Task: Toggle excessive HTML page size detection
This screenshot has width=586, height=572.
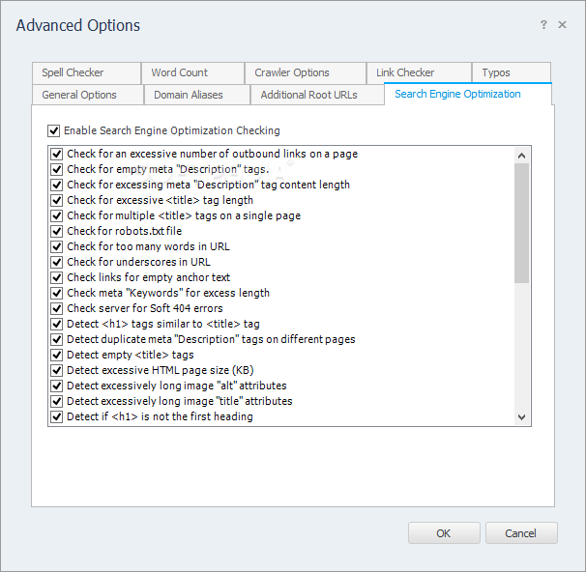Action: coord(56,370)
